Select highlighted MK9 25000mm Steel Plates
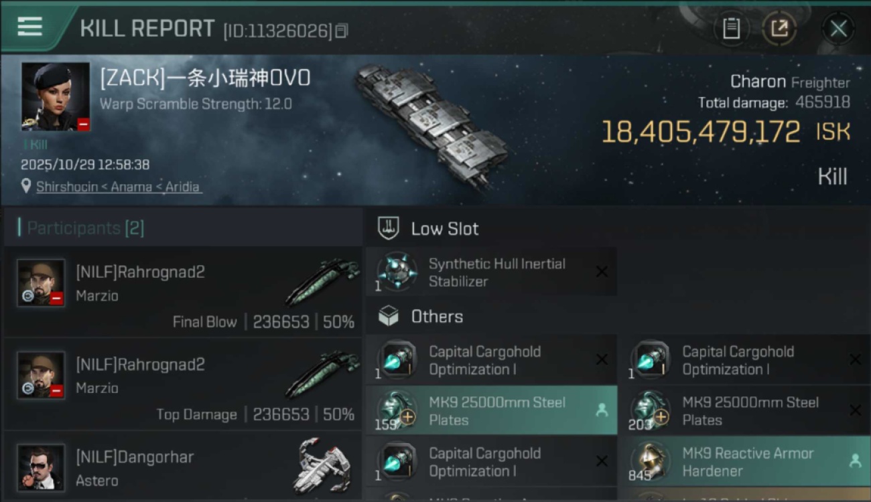Image resolution: width=871 pixels, height=502 pixels. pos(491,411)
